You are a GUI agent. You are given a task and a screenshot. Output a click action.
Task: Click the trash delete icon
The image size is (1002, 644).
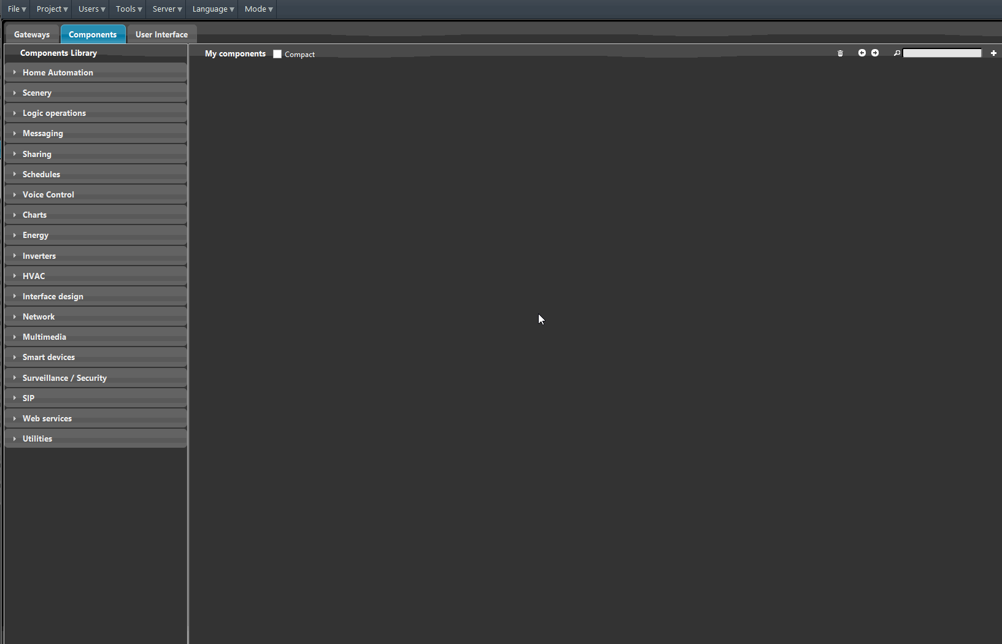point(840,53)
